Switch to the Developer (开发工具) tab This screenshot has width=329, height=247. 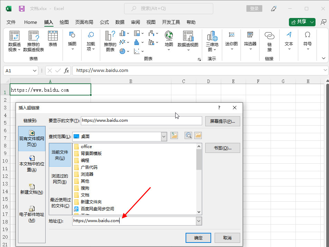[x=171, y=22]
